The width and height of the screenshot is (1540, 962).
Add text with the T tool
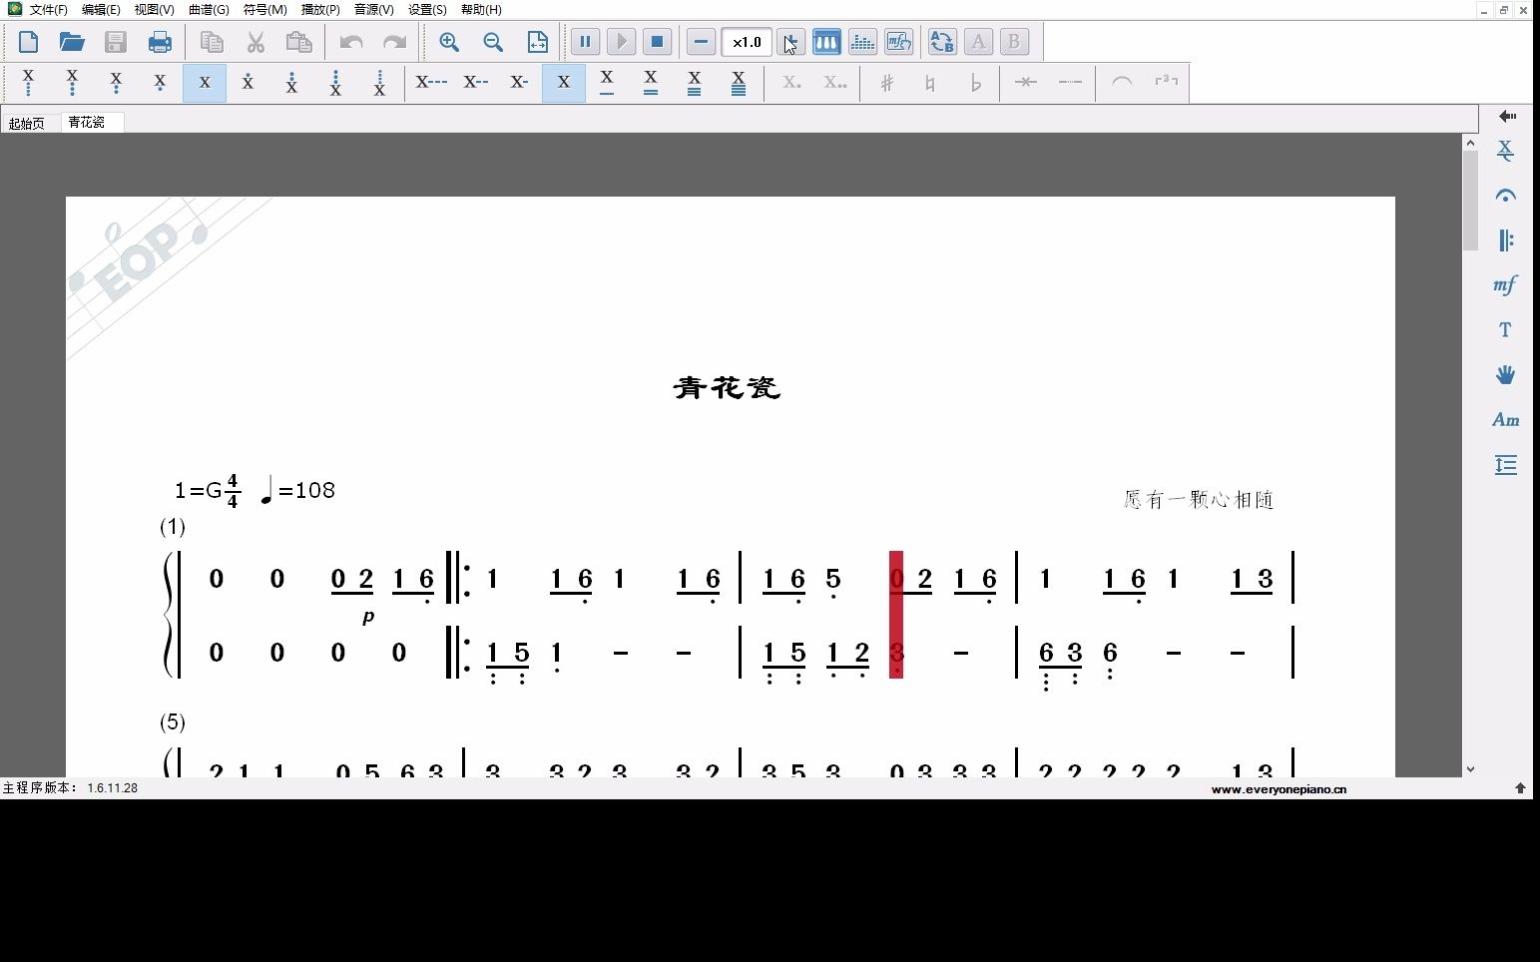(x=1506, y=330)
